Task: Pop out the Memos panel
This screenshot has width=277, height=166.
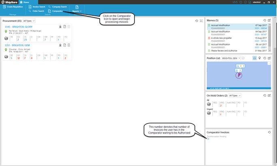Action: [269, 20]
